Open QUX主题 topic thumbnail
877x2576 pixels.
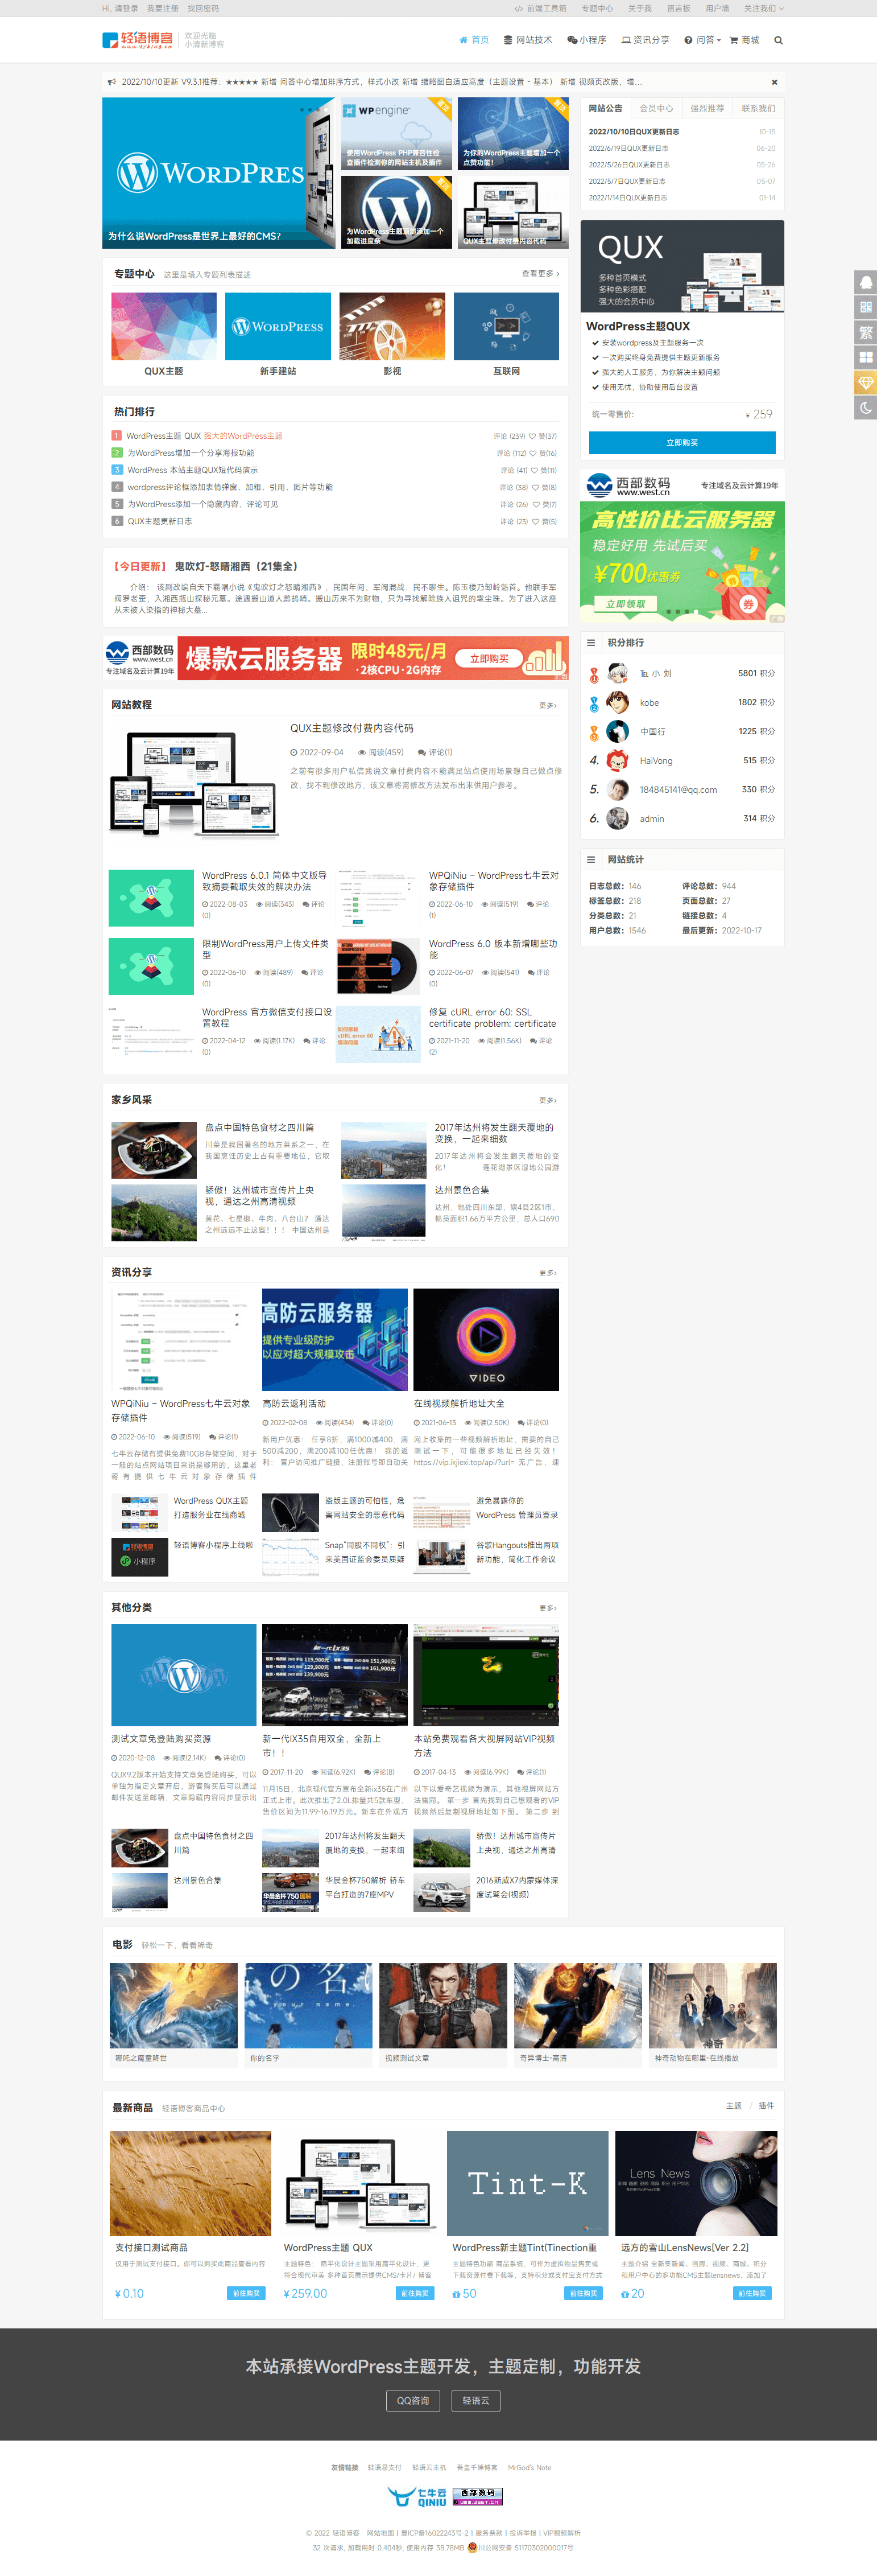point(164,326)
